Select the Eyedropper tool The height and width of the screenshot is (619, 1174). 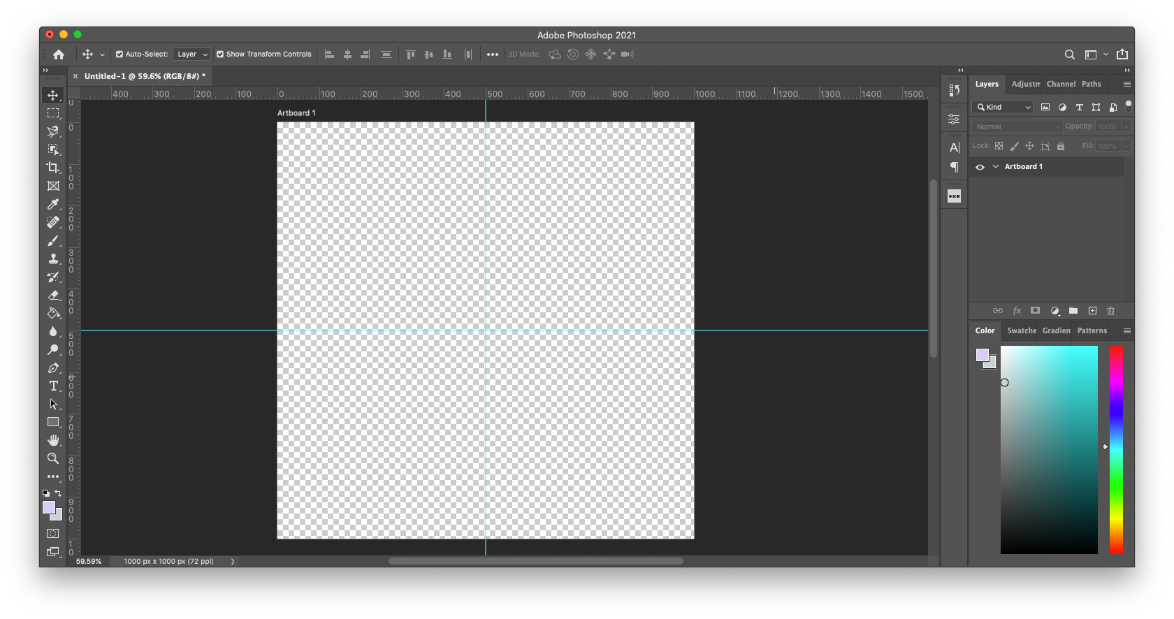[x=53, y=204]
